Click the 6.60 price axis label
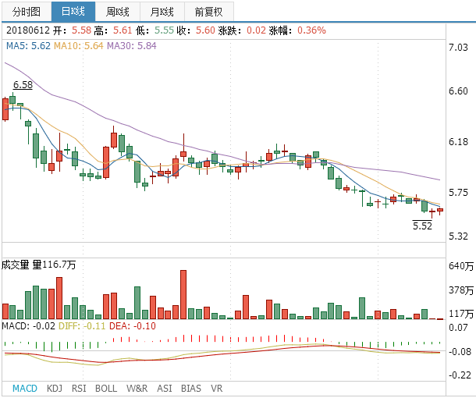 458,91
